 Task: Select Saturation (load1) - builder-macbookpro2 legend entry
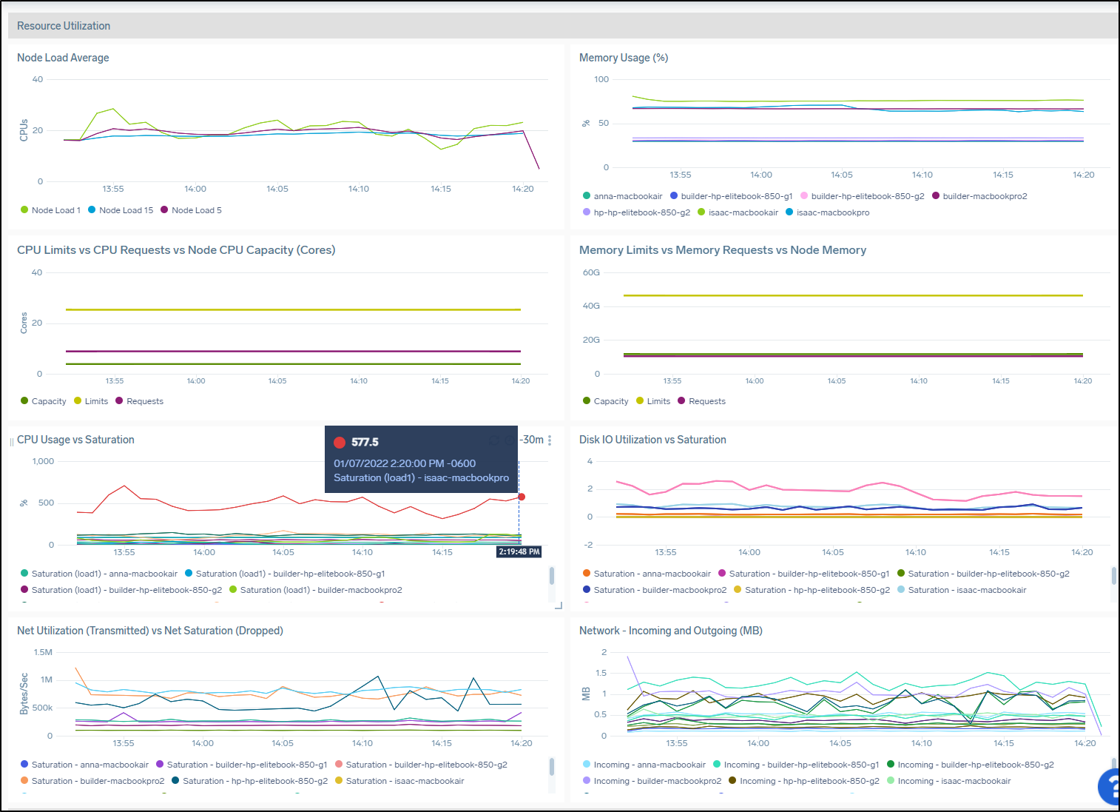click(315, 590)
